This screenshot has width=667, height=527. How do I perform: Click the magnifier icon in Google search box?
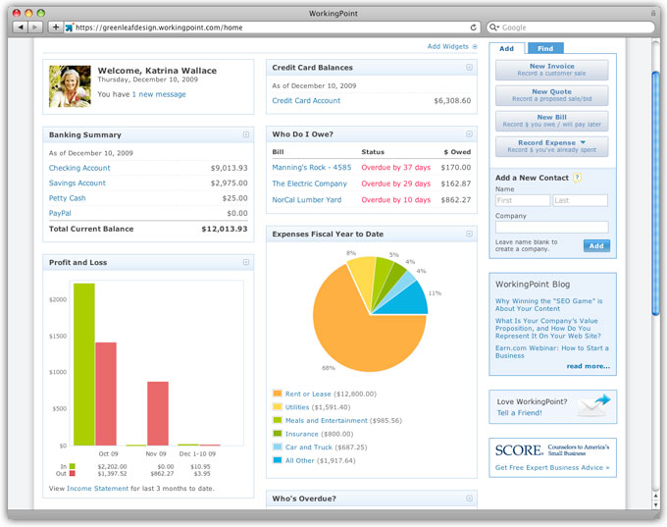(493, 27)
